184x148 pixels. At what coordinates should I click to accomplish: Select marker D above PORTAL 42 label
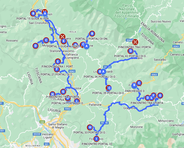pos(130,51)
